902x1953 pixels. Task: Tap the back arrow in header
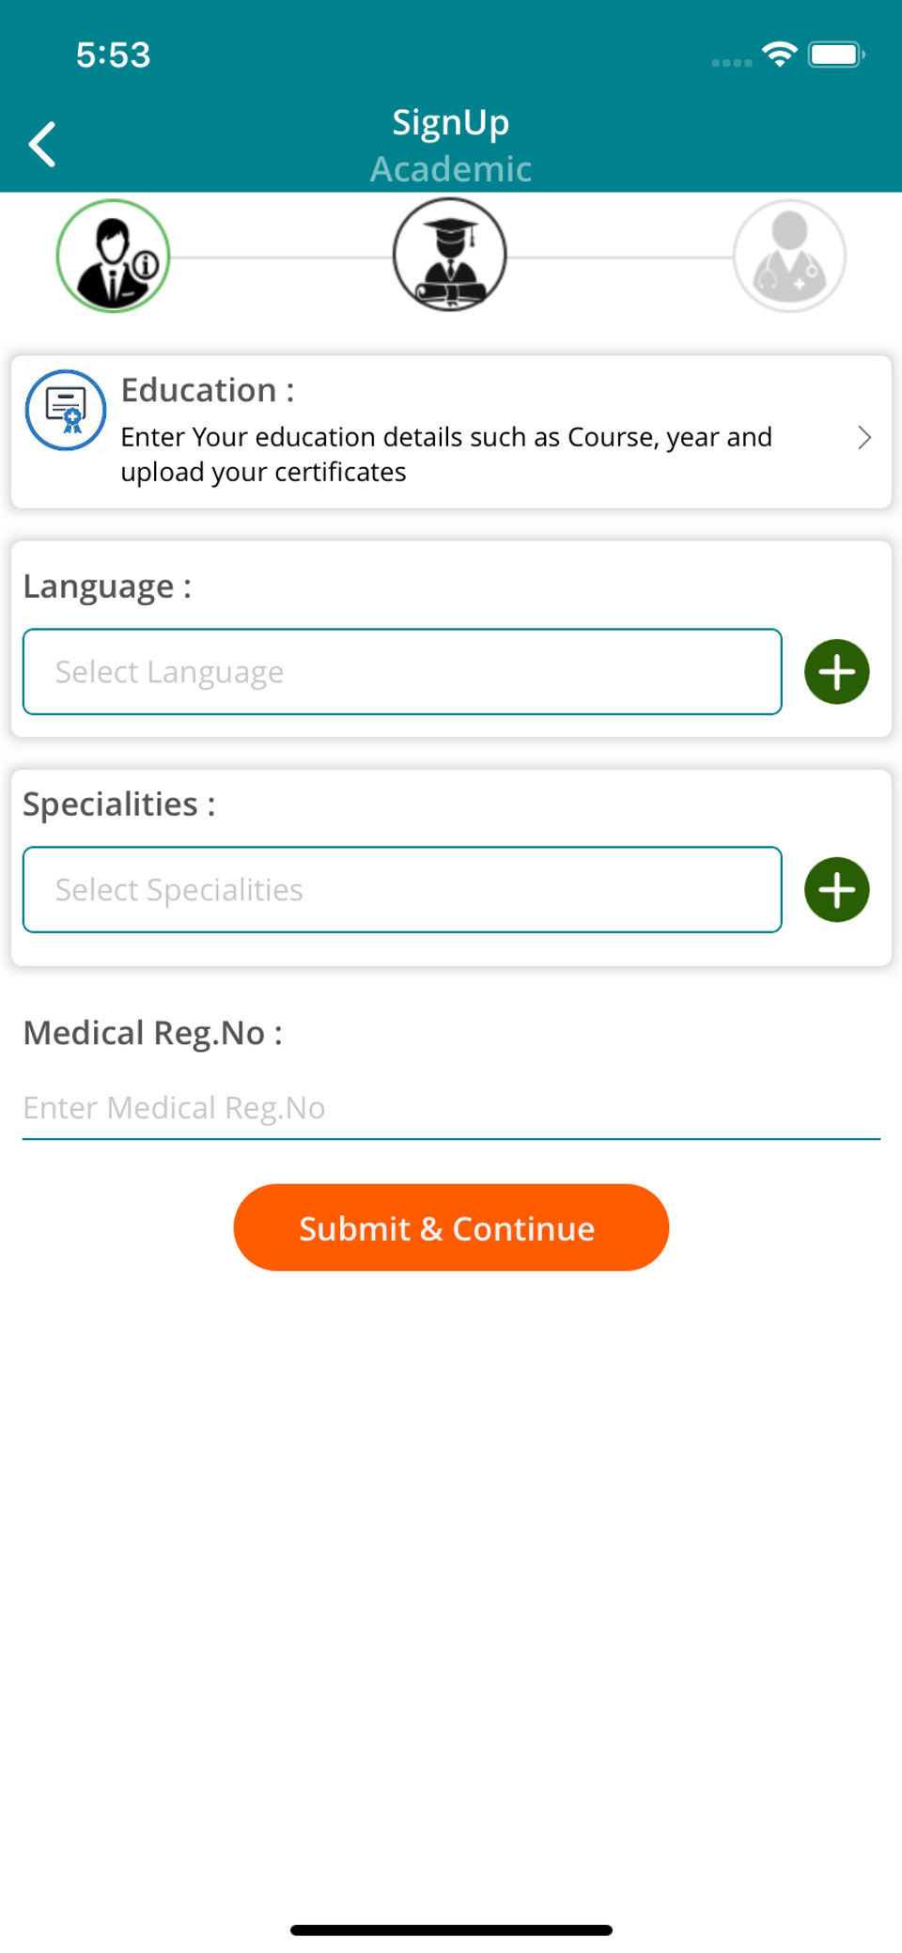point(42,145)
